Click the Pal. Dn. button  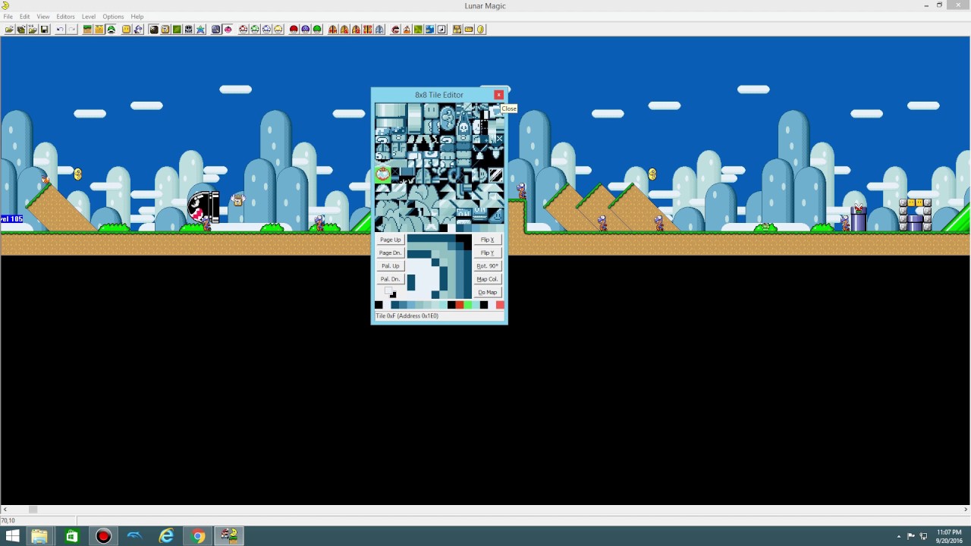[390, 279]
